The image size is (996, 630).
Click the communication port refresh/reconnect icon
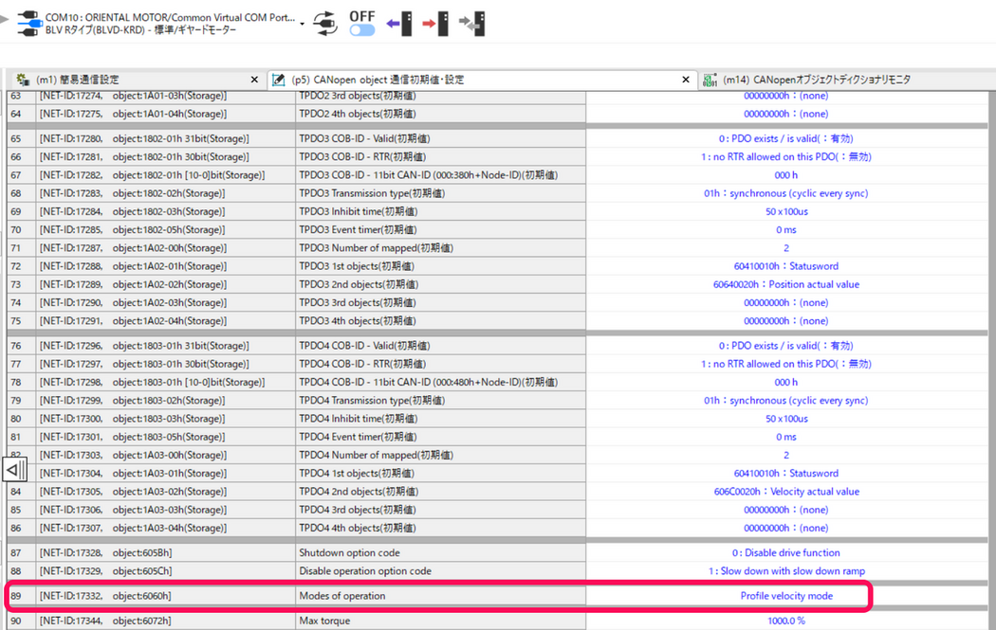point(325,23)
